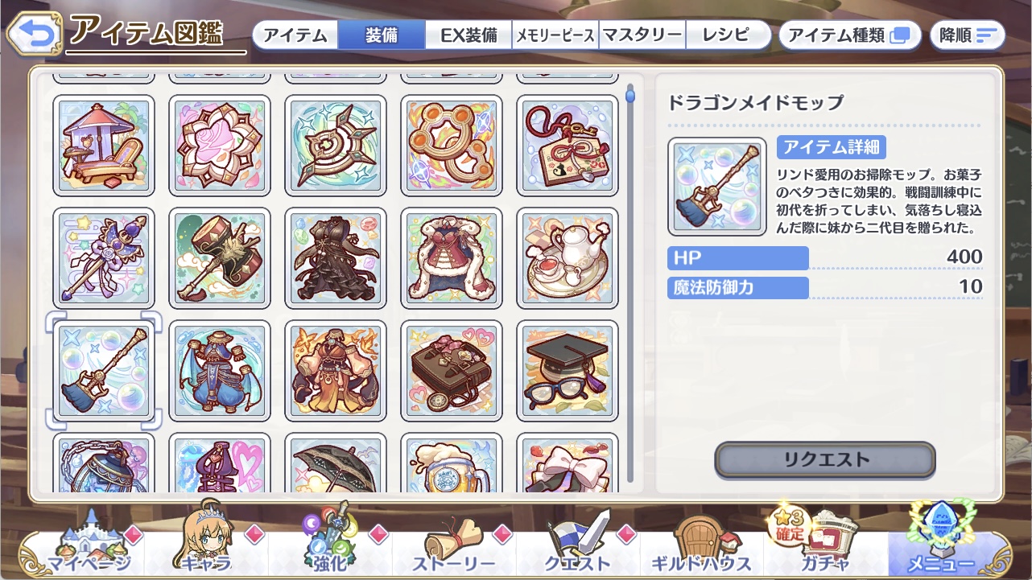The width and height of the screenshot is (1032, 580).
Task: Switch to the EX装備 tab
Action: (x=469, y=35)
